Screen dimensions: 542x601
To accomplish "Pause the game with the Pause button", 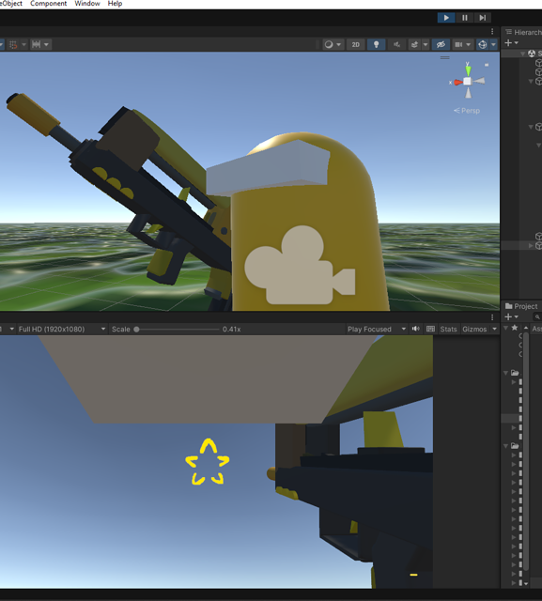I will (x=465, y=18).
